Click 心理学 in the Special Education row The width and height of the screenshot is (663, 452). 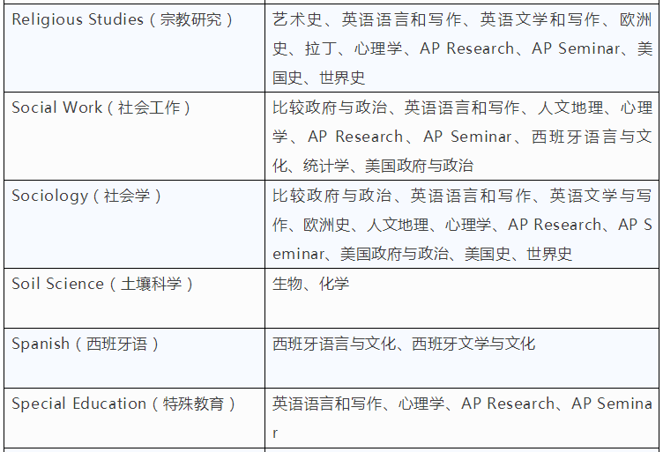421,404
